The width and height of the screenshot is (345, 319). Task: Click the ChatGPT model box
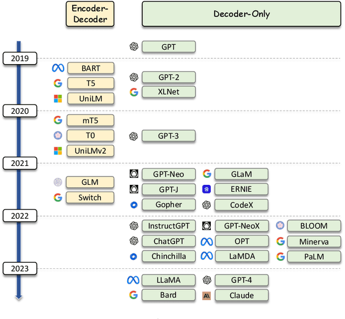tap(168, 241)
